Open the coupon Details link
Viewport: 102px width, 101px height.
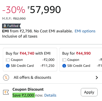coord(50,95)
